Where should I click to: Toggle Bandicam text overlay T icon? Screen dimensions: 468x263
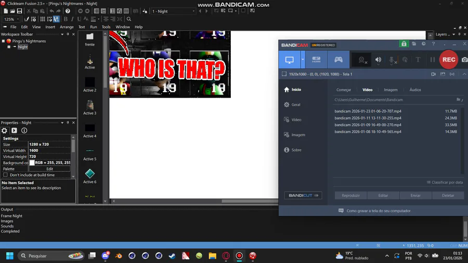click(418, 60)
